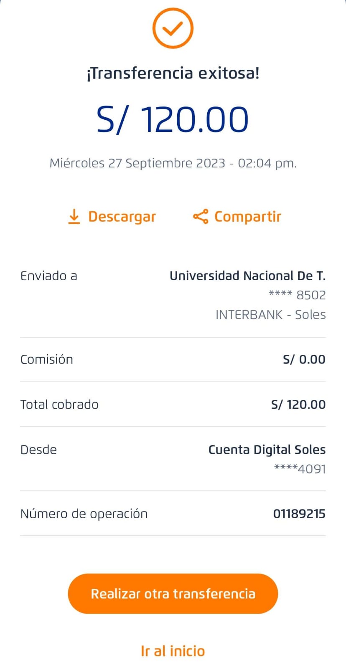Click the Total cobrado amount value

point(298,405)
